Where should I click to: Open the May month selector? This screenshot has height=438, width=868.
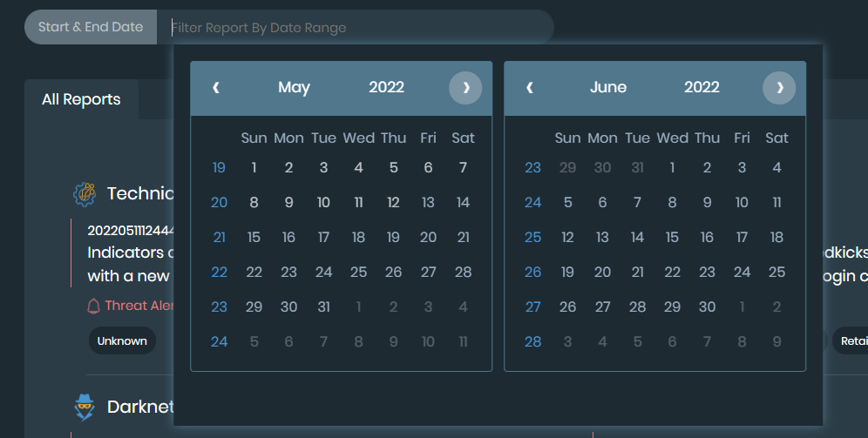[294, 87]
